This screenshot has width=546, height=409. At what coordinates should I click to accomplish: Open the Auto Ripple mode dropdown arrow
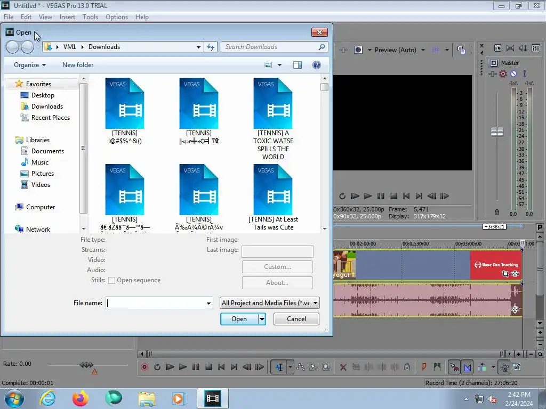click(x=493, y=367)
